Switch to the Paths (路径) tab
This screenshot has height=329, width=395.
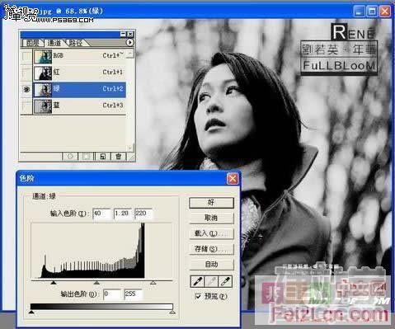pyautogui.click(x=76, y=43)
